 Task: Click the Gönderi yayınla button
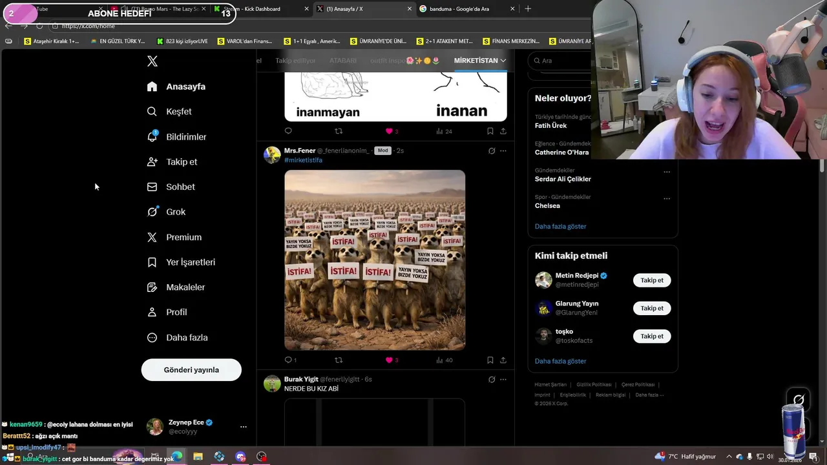click(191, 370)
